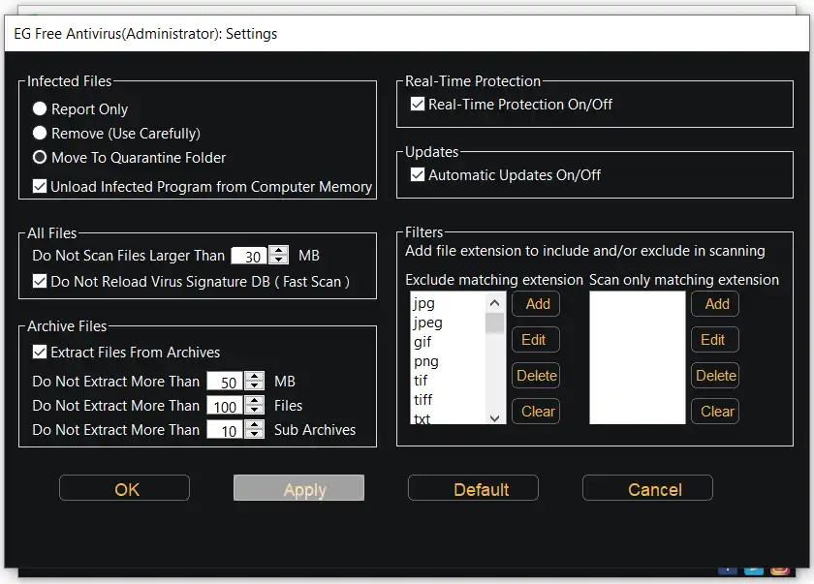This screenshot has height=584, width=814.
Task: Click the Sub Archives field showing 10
Action: (x=225, y=429)
